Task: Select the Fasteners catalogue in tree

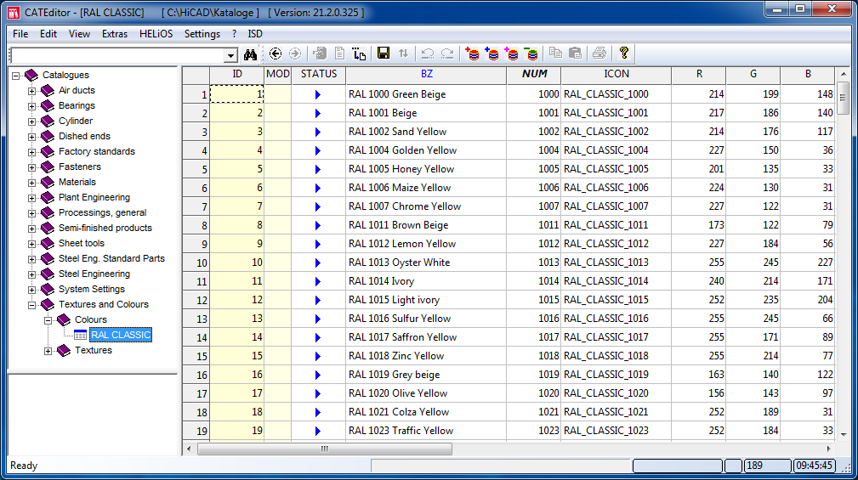Action: click(x=79, y=167)
